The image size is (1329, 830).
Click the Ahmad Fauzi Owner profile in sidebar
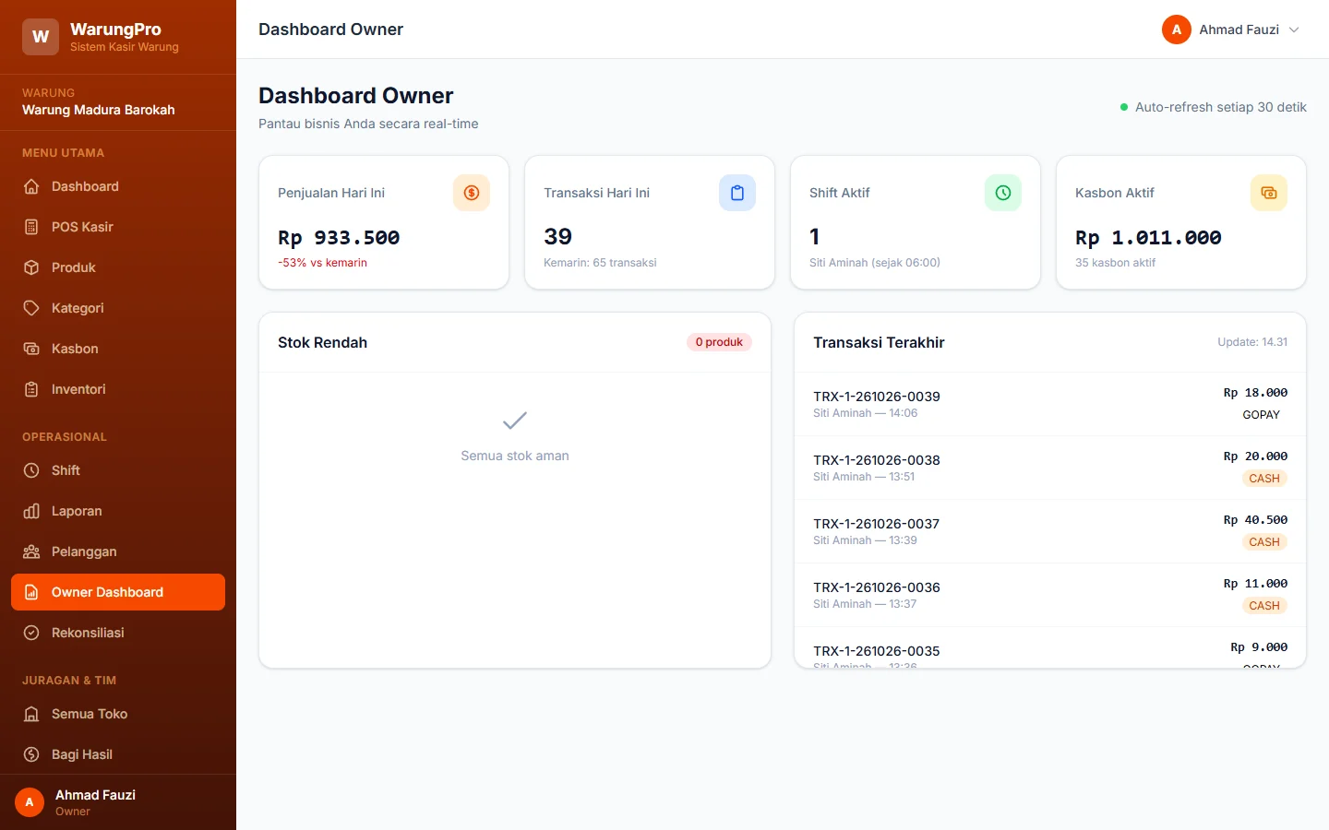point(118,802)
